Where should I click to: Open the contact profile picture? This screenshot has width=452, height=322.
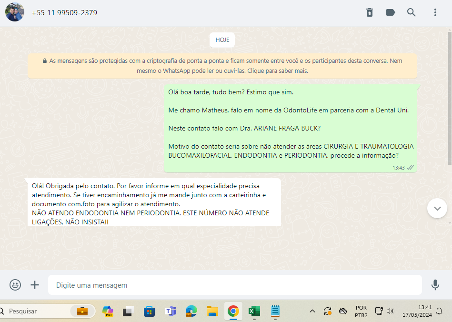pos(15,12)
